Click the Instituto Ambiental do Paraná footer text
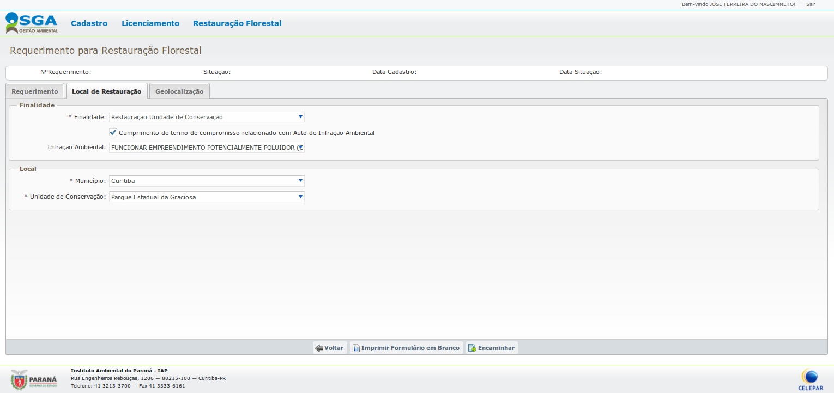The height and width of the screenshot is (393, 834). click(x=119, y=370)
